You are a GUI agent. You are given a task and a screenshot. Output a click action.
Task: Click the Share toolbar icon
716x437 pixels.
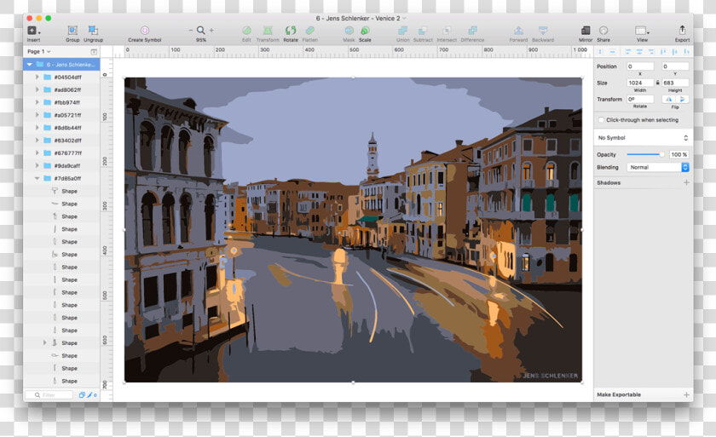603,30
